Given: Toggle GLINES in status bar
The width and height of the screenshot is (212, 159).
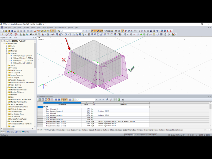Looking at the screenshot, I should pyautogui.click(x=150, y=135).
